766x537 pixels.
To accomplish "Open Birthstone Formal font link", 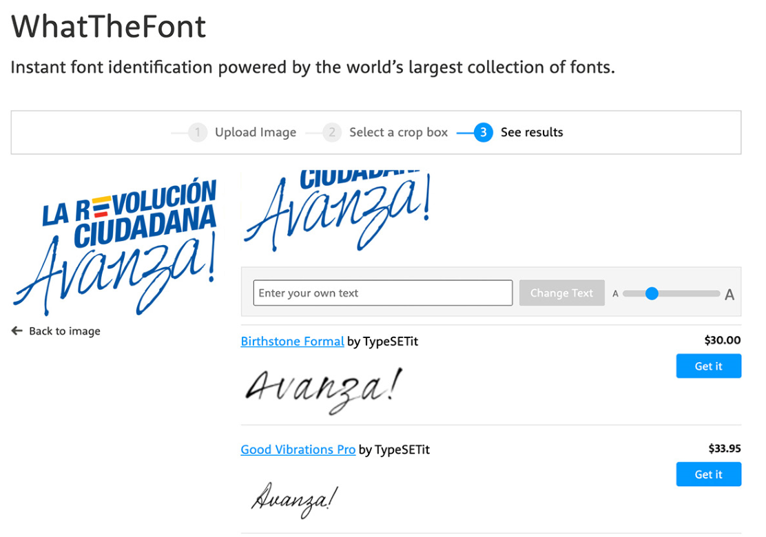I will (292, 341).
